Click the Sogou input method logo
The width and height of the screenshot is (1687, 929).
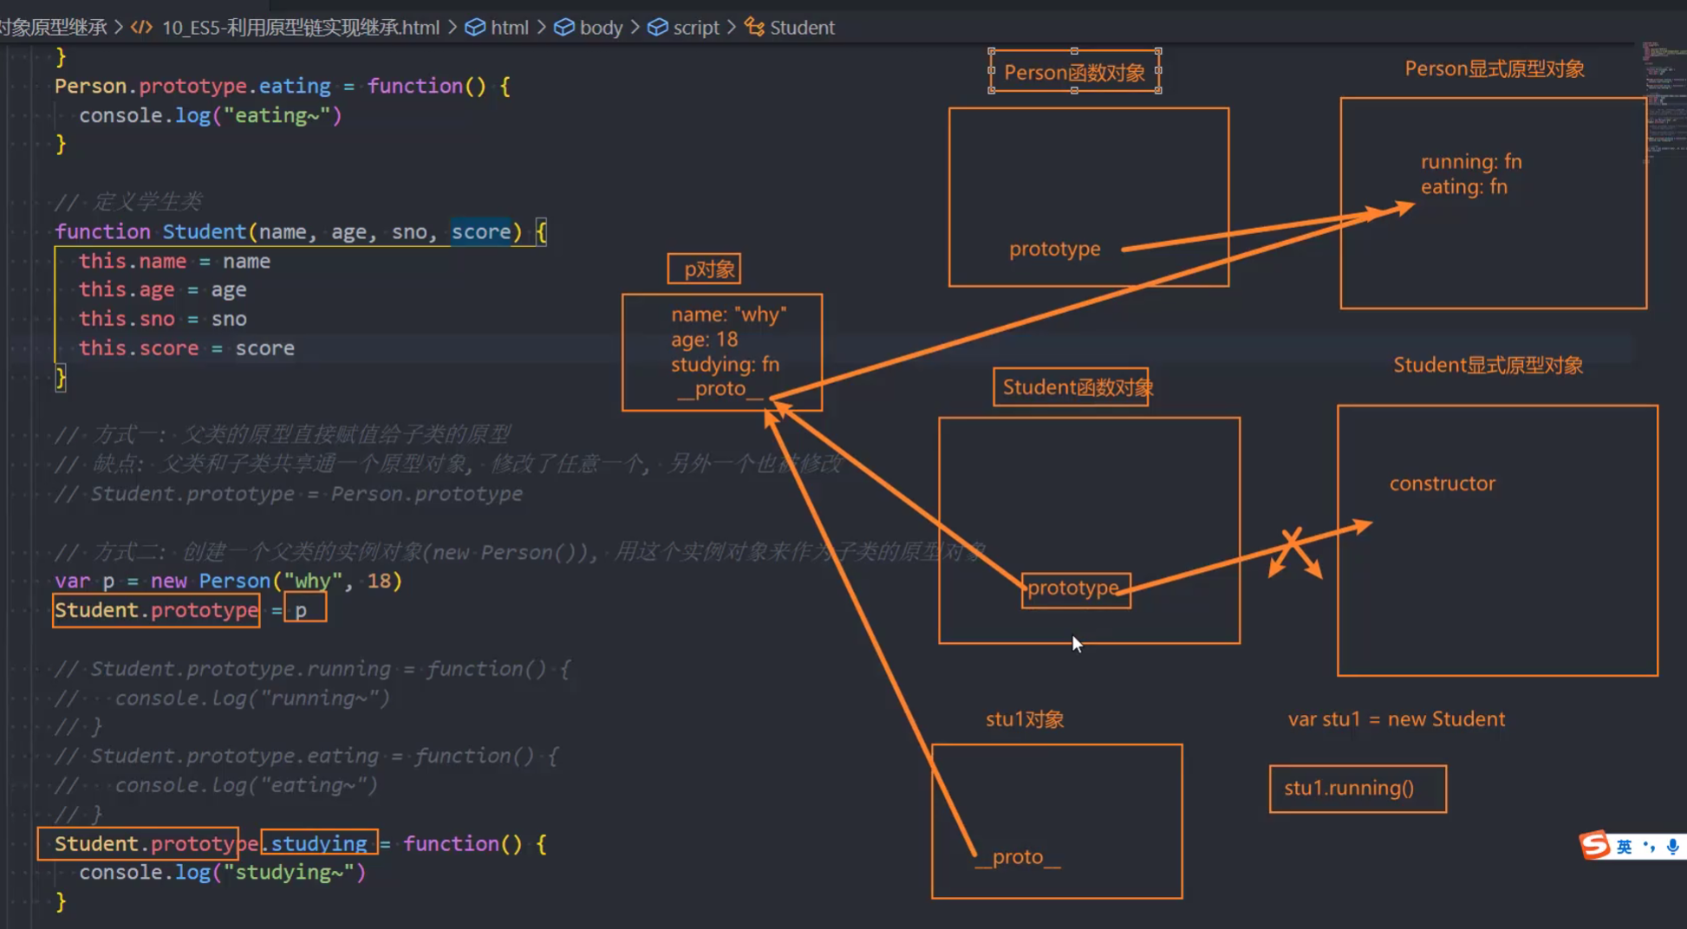coord(1595,845)
